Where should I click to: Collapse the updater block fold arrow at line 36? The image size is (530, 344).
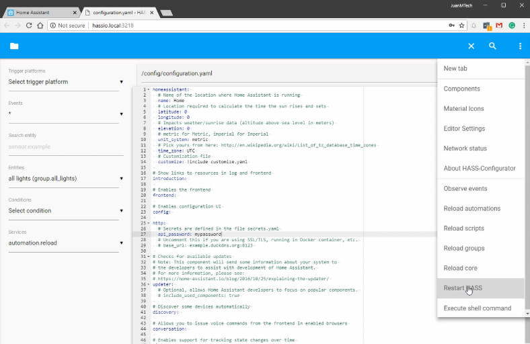tap(149, 284)
